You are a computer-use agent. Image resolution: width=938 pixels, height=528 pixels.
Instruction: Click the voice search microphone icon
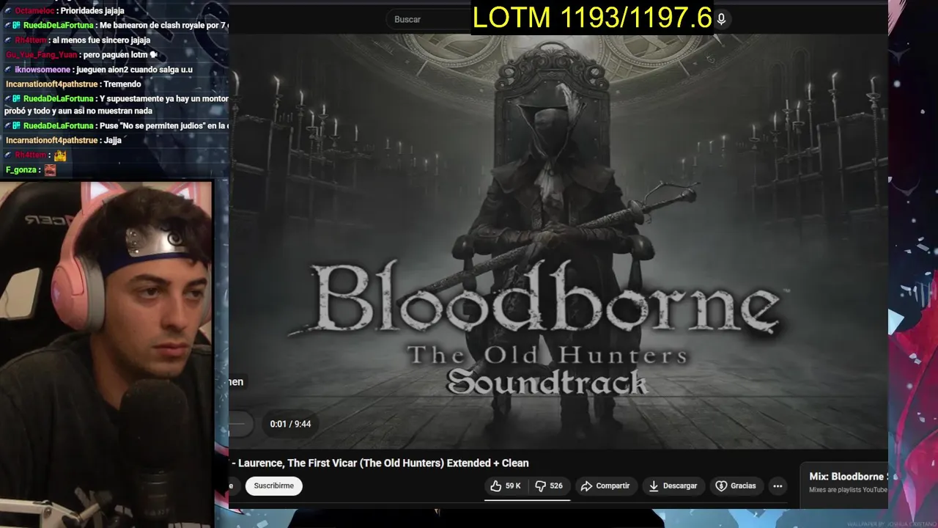point(721,20)
